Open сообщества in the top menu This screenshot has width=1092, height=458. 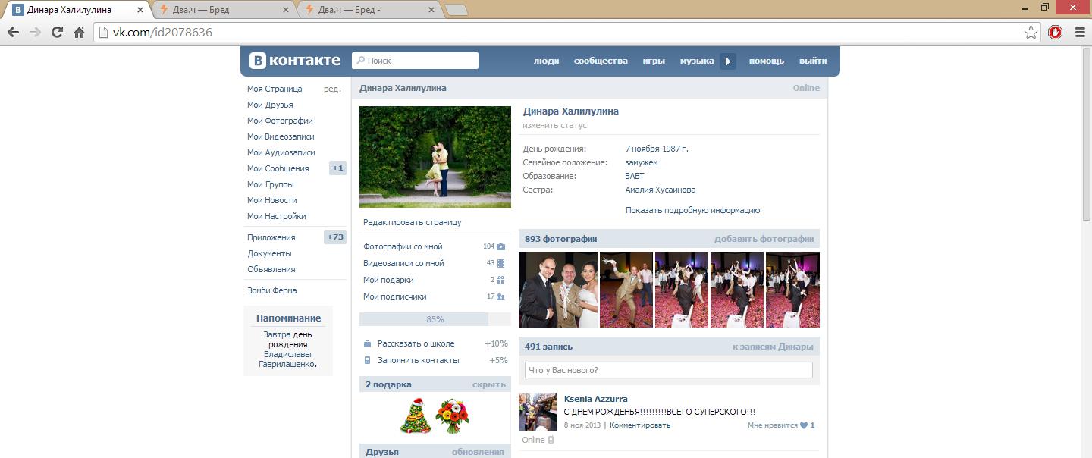click(601, 61)
